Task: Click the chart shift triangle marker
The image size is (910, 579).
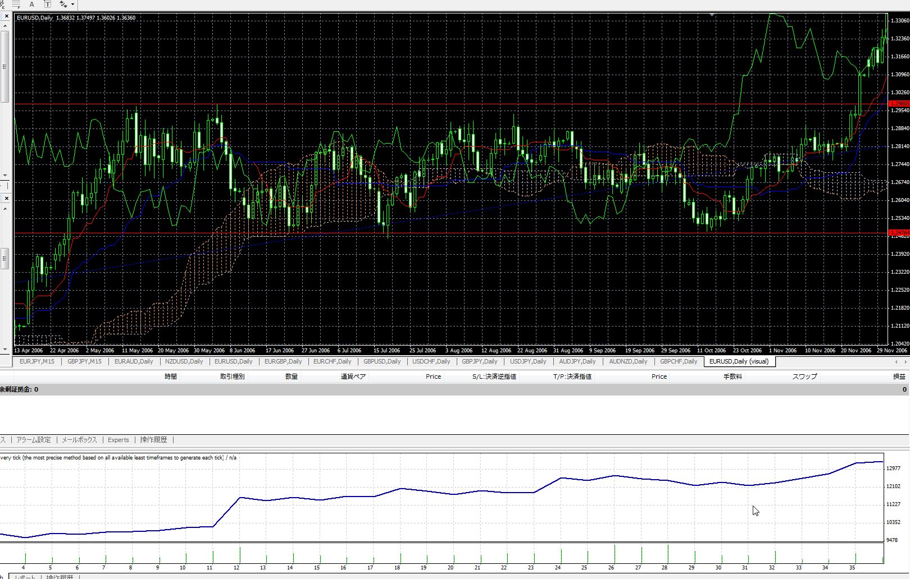Action: point(712,15)
